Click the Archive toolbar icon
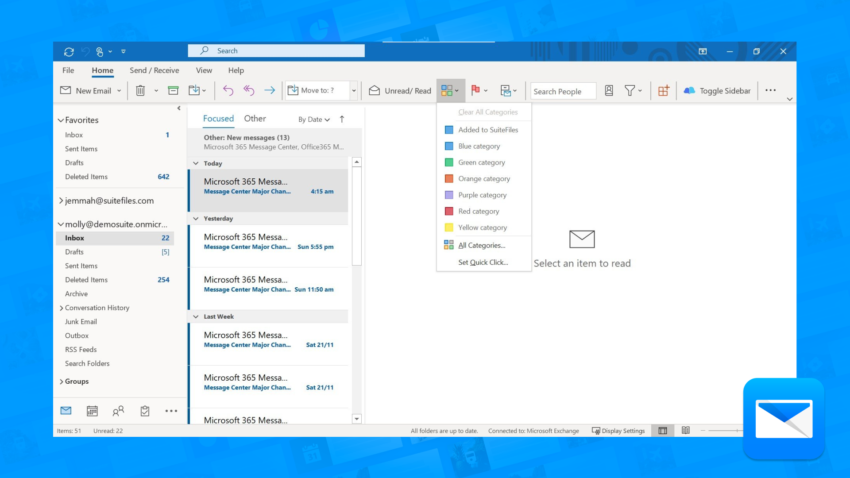The width and height of the screenshot is (850, 478). (173, 90)
